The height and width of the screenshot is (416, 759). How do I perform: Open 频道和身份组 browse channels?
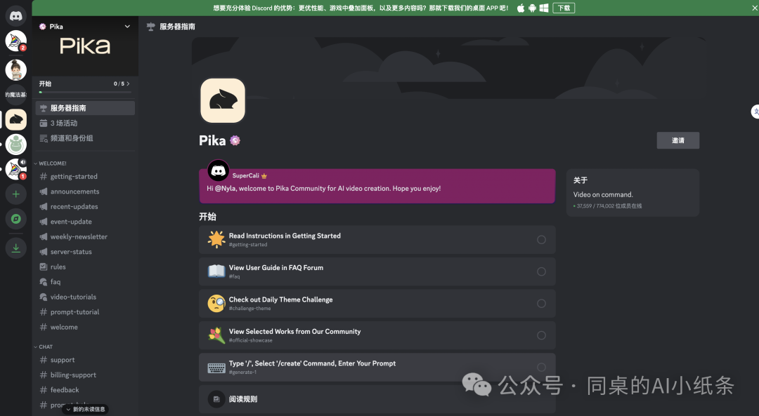(x=85, y=138)
